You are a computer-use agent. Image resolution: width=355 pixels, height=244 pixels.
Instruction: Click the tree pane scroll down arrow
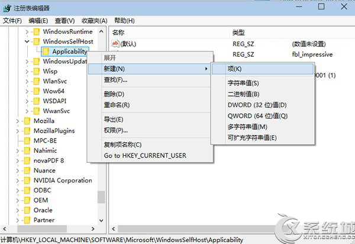click(x=101, y=220)
